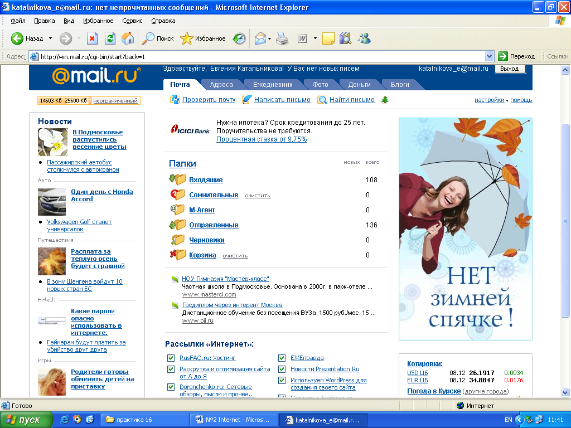
Task: Click the Honda Accord car thumbnail
Action: tap(52, 202)
